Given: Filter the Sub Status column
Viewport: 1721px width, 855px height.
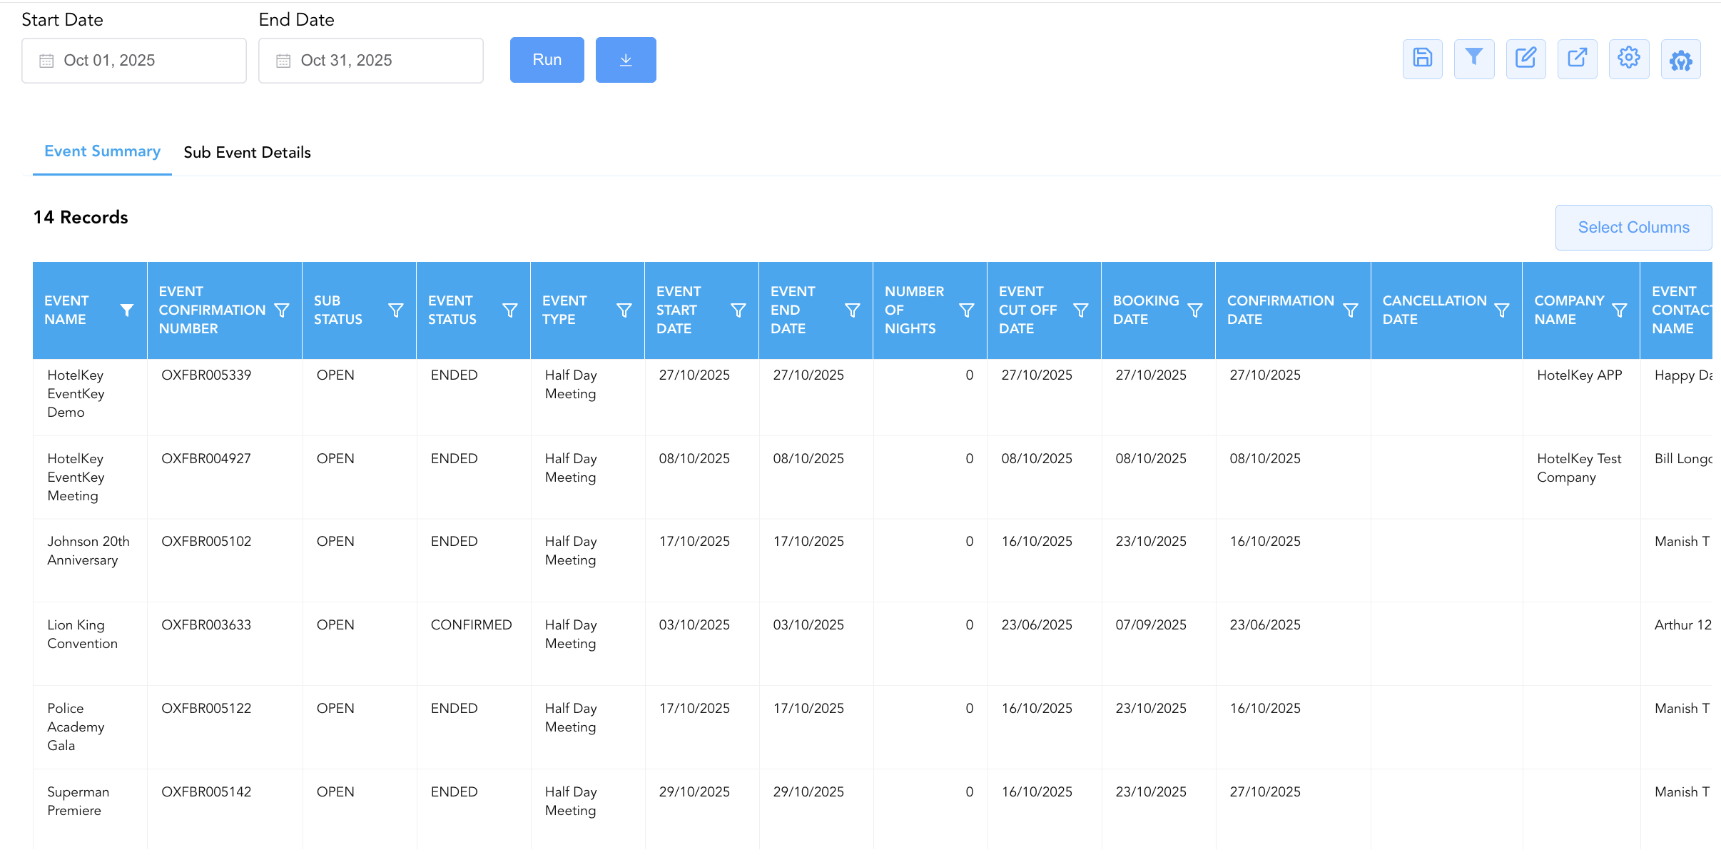Looking at the screenshot, I should click(396, 310).
